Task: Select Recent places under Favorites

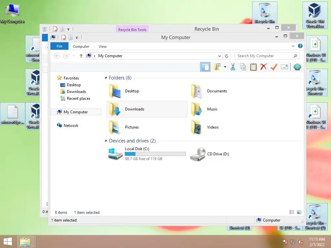Action: tap(78, 98)
